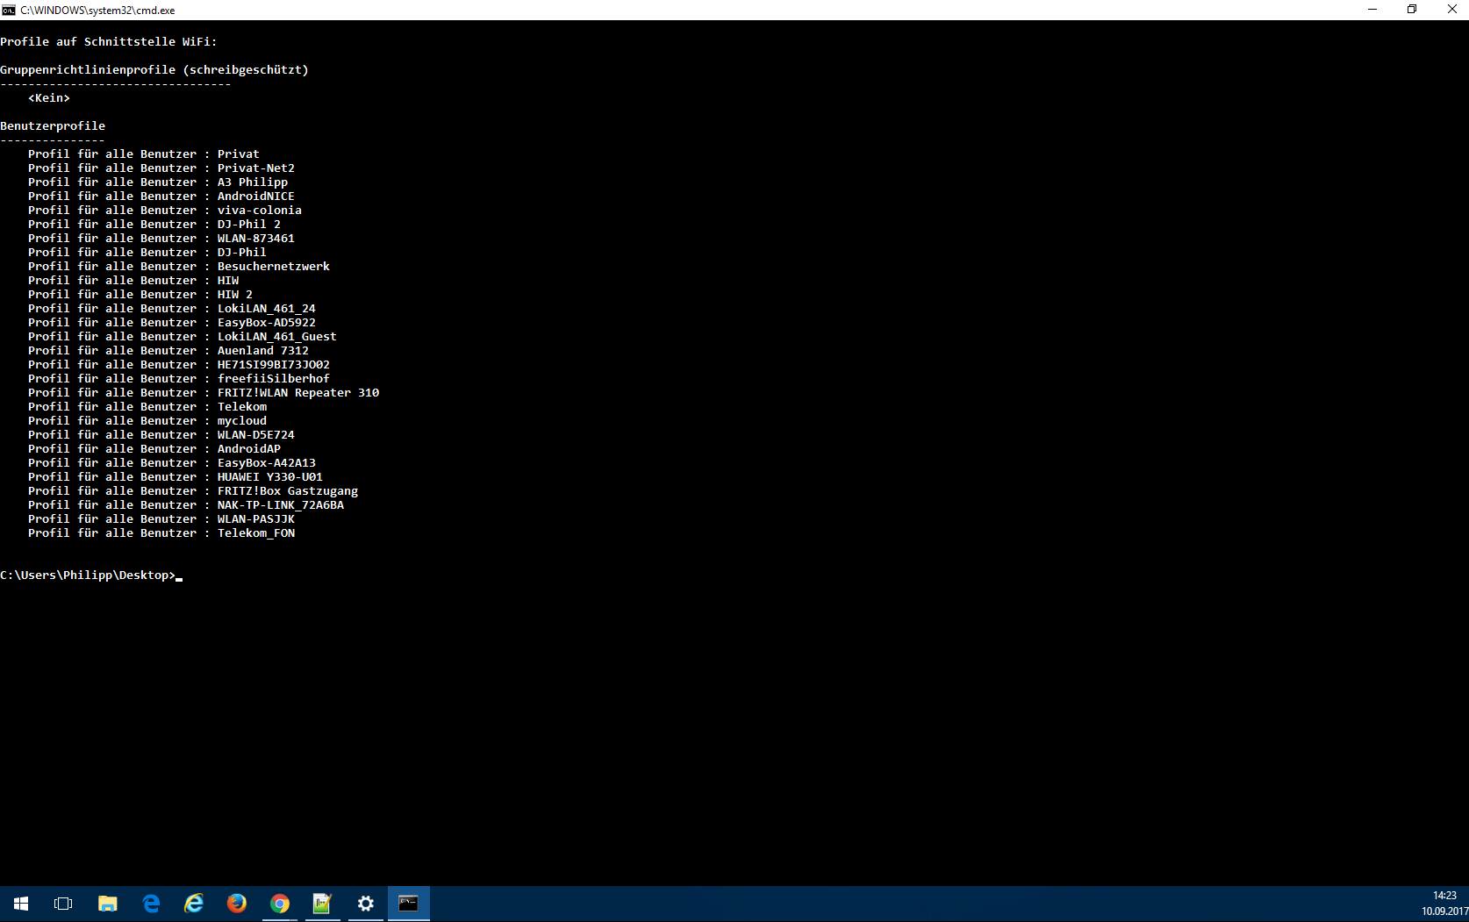Open cmd system menu via title icon

point(9,10)
